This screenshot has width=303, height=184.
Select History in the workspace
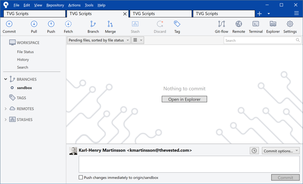[23, 60]
